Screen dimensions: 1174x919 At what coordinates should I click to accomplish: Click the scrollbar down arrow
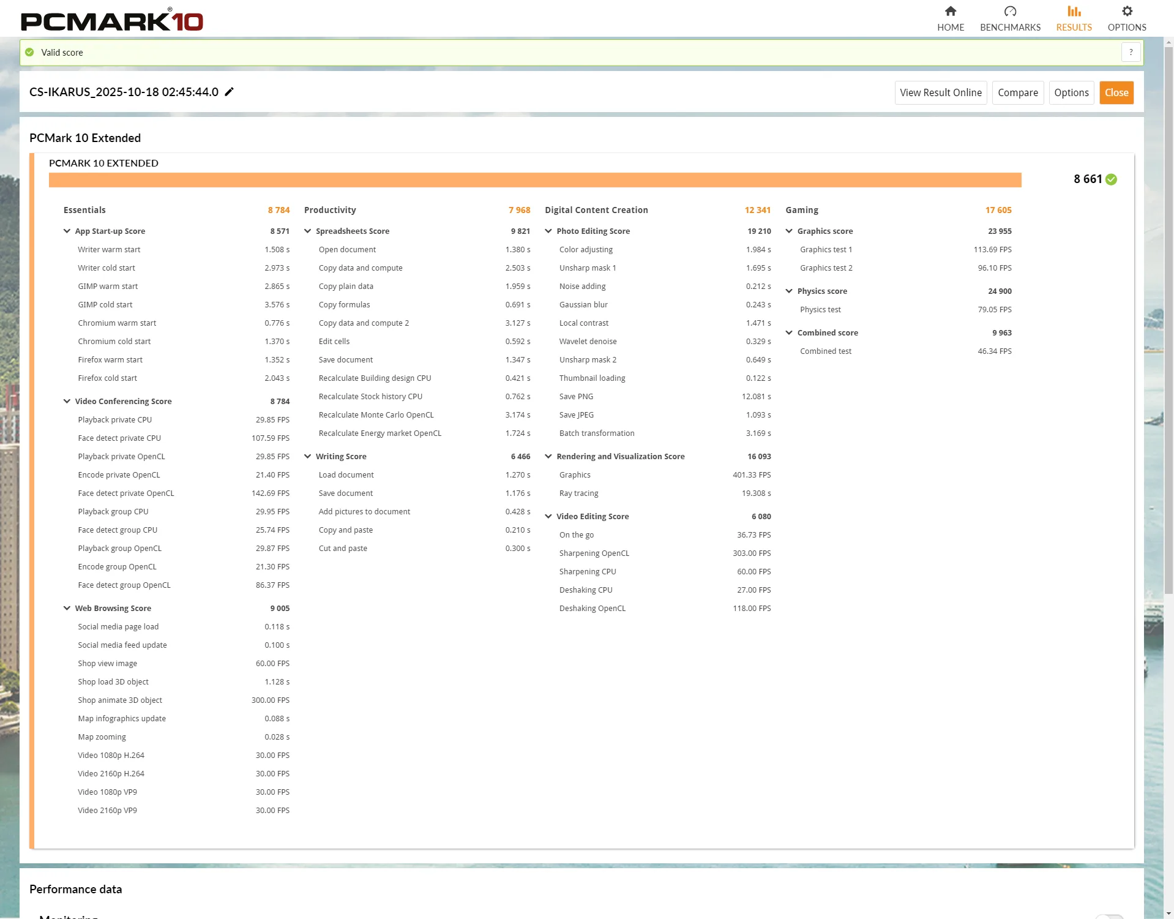[1168, 913]
